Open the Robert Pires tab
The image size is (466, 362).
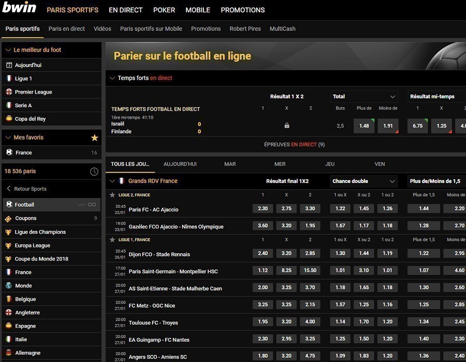click(245, 29)
